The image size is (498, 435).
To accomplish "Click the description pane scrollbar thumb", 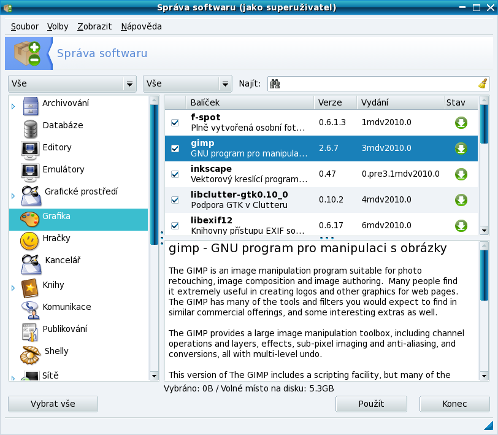I will click(x=484, y=275).
